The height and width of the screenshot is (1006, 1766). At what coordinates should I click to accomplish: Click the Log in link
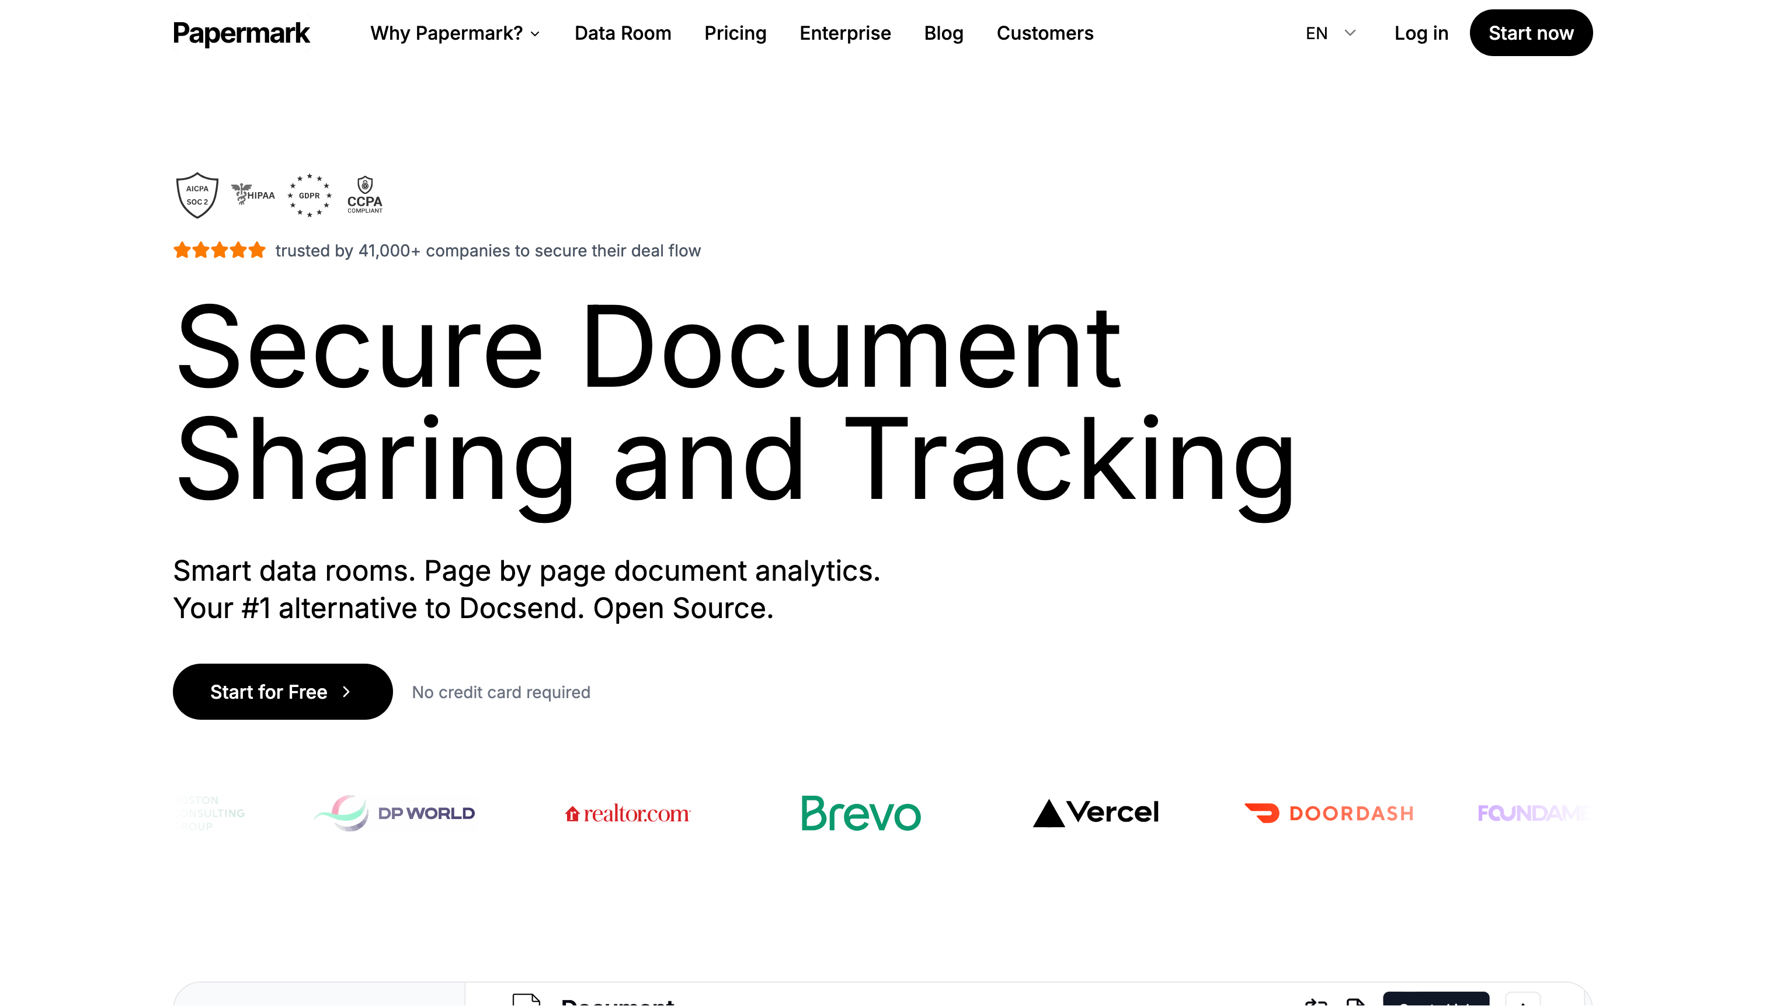(1421, 33)
